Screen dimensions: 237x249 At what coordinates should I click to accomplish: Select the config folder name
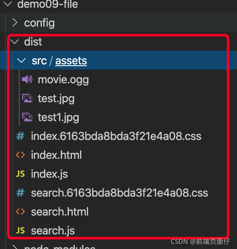(39, 23)
